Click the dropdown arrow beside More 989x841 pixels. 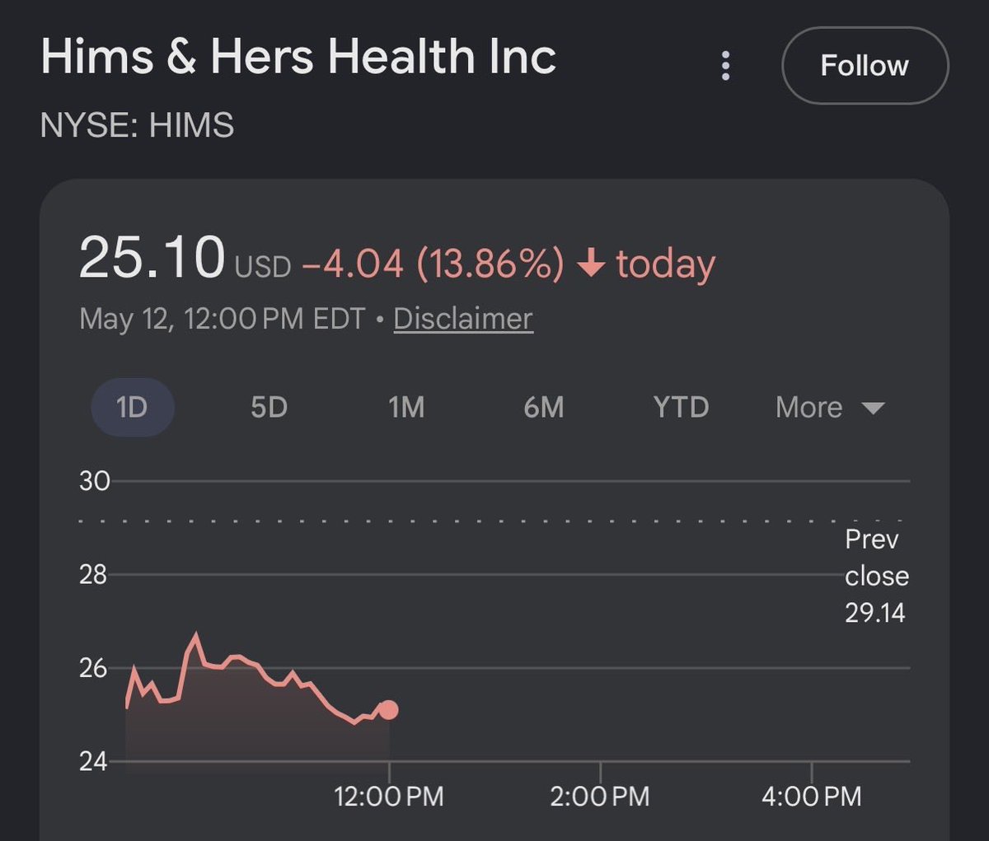point(872,408)
